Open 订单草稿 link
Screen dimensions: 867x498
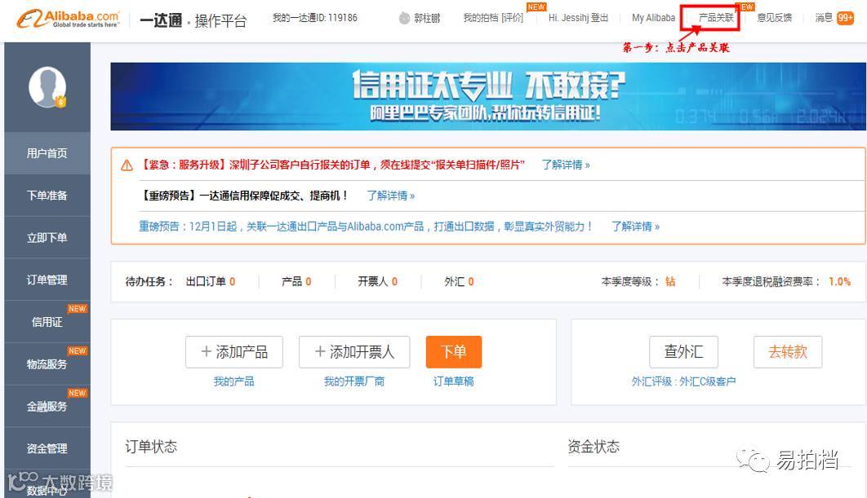click(453, 381)
